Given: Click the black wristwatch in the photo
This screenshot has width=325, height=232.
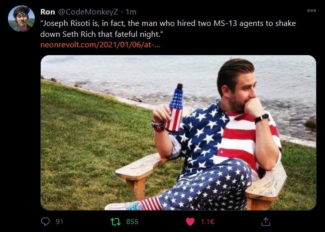Looking at the screenshot, I should pos(262,118).
